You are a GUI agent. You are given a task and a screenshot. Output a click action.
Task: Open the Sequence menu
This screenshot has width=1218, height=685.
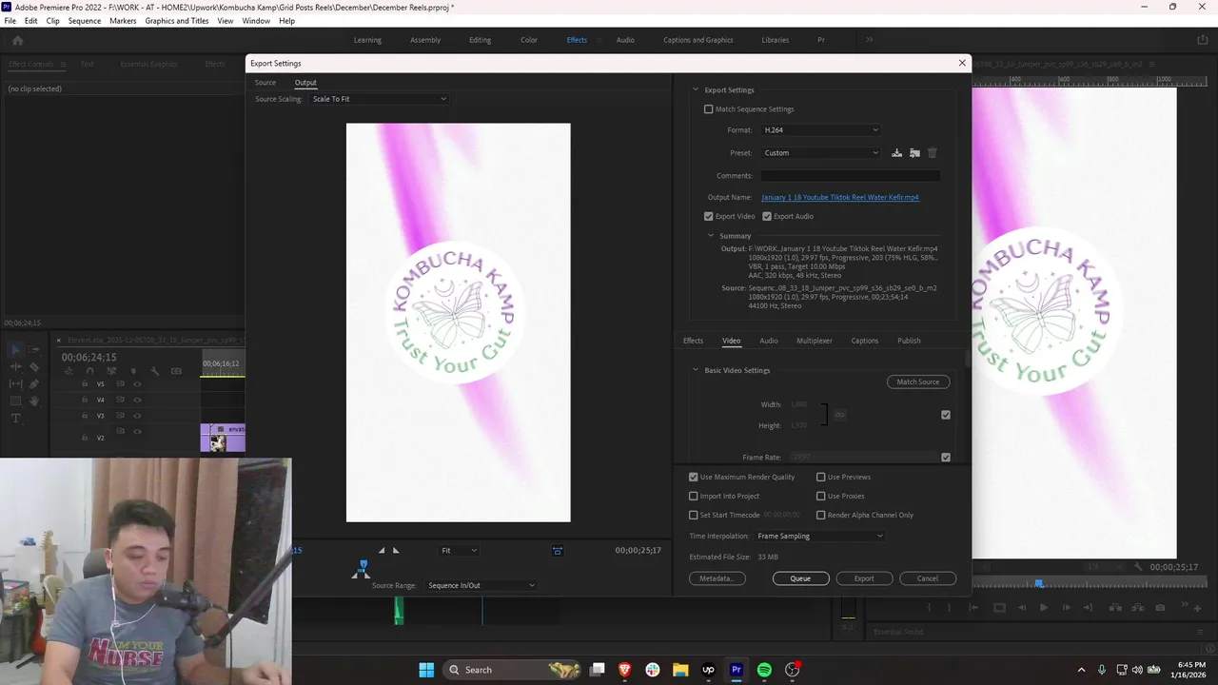[x=84, y=21]
